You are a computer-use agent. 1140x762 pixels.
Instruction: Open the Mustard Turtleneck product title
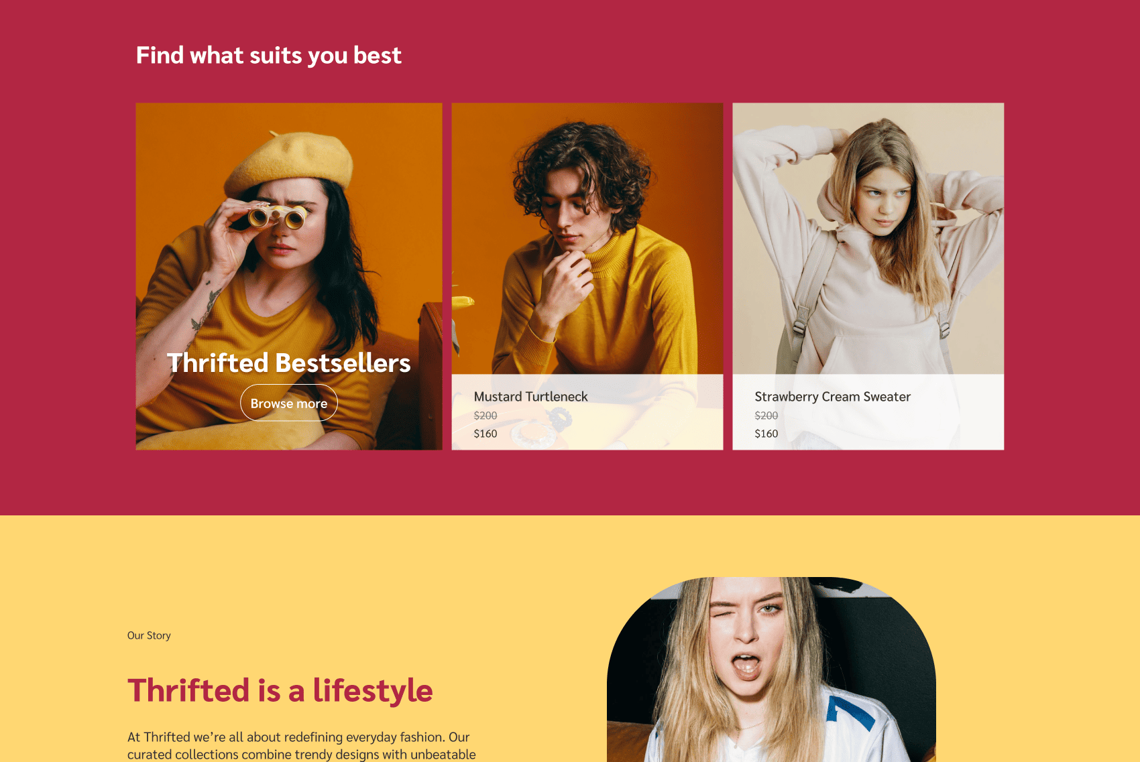530,397
